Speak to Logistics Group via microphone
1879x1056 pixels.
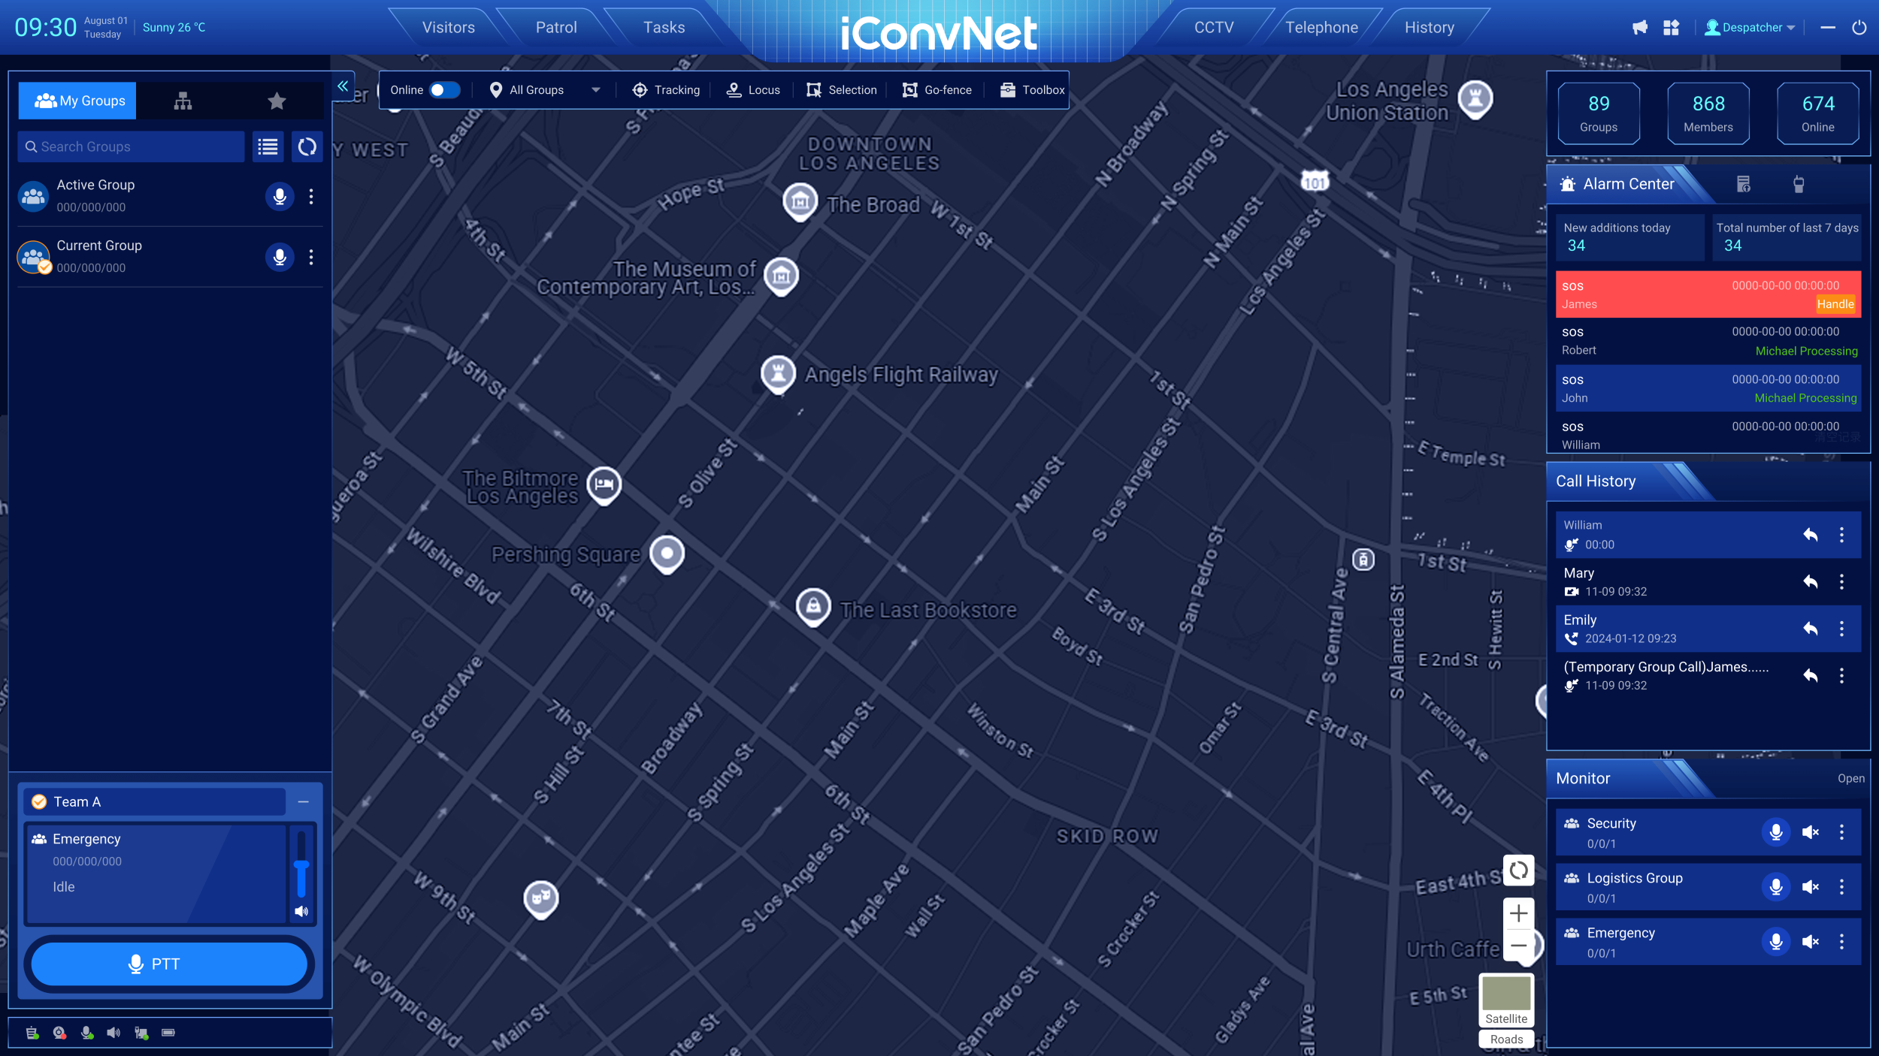[1776, 887]
